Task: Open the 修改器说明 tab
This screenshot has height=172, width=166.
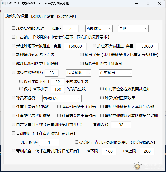Action: tap(66, 16)
